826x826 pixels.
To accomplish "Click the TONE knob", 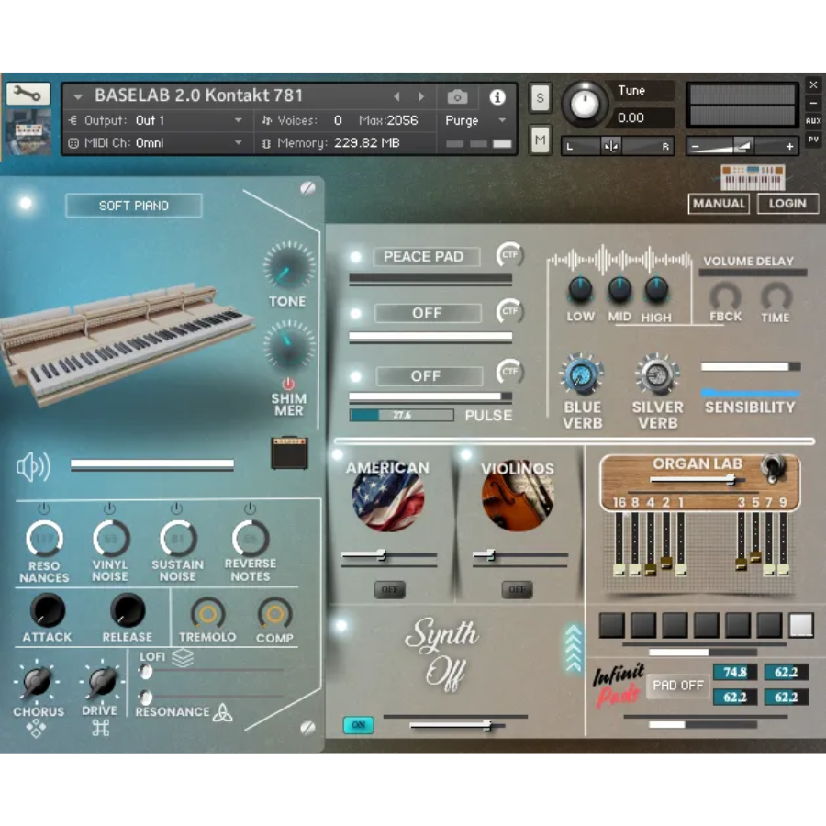I will [x=289, y=268].
